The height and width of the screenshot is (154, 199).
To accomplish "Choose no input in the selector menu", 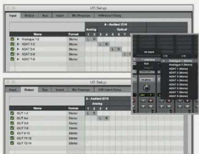I will (149, 52).
